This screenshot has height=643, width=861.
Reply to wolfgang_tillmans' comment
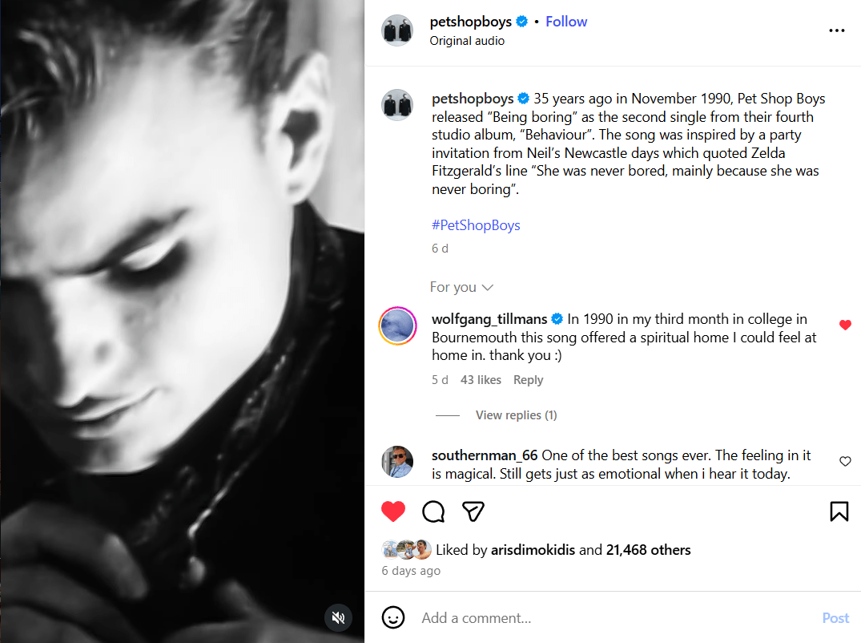[x=528, y=380]
